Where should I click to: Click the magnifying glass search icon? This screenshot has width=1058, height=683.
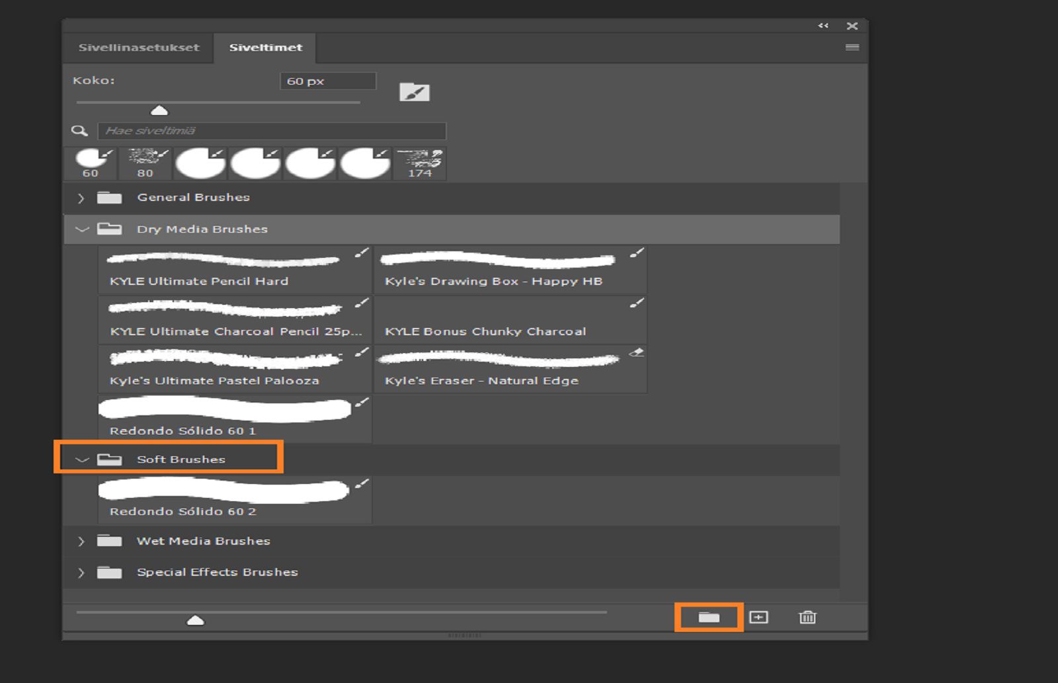click(x=80, y=131)
